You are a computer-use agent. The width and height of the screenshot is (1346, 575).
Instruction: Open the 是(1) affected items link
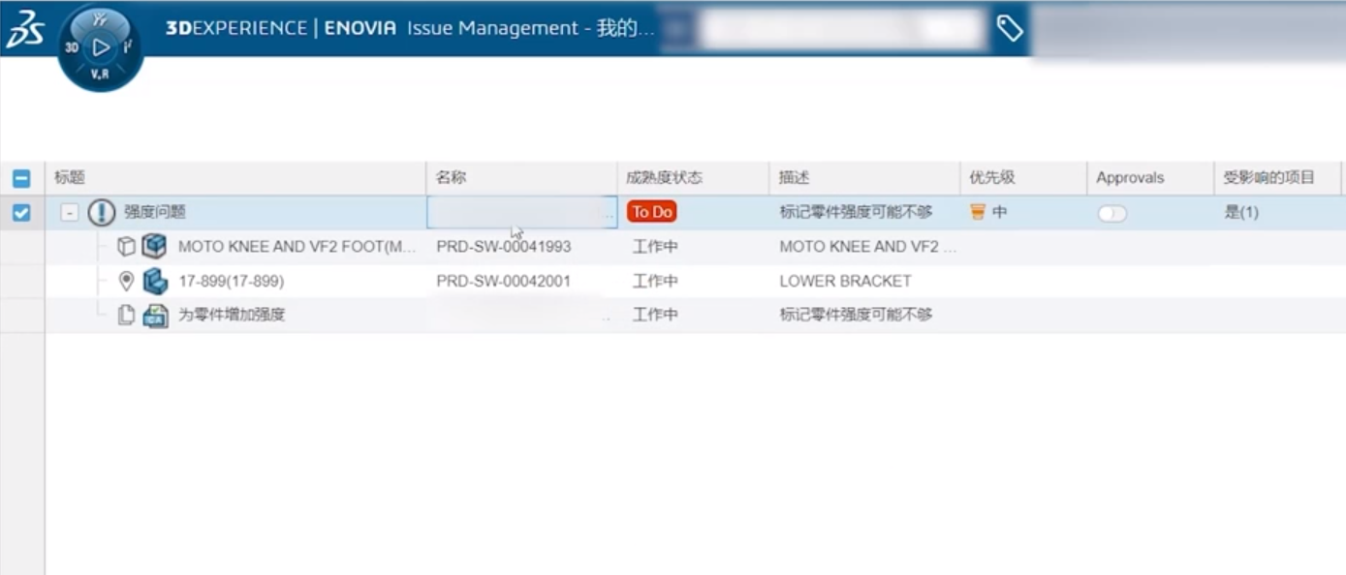pos(1241,212)
